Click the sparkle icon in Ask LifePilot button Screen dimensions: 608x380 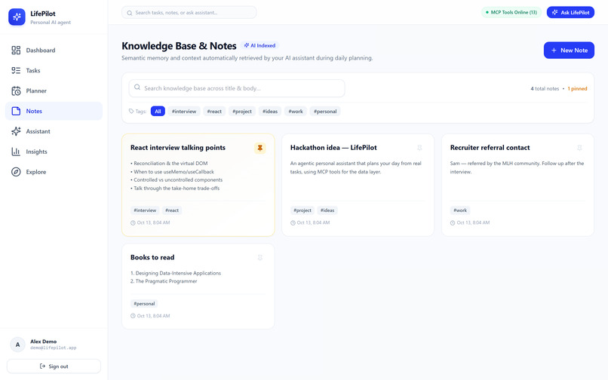[555, 12]
